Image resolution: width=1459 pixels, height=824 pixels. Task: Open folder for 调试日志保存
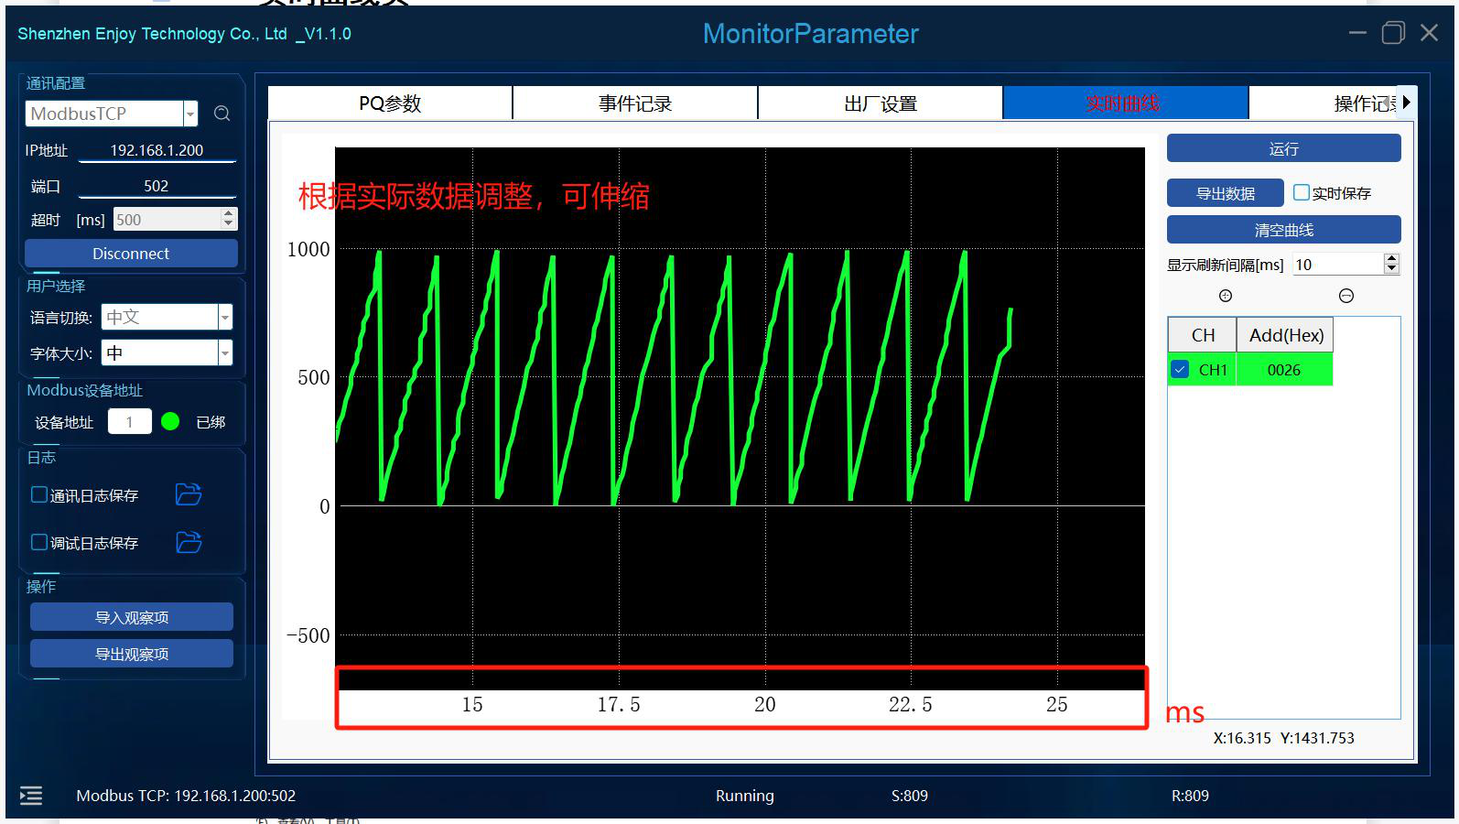(189, 542)
